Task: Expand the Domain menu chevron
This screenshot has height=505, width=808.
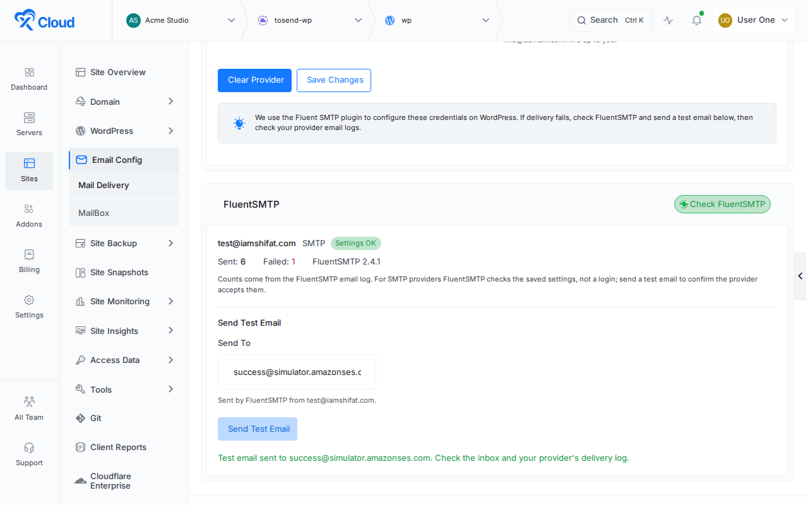Action: [170, 101]
